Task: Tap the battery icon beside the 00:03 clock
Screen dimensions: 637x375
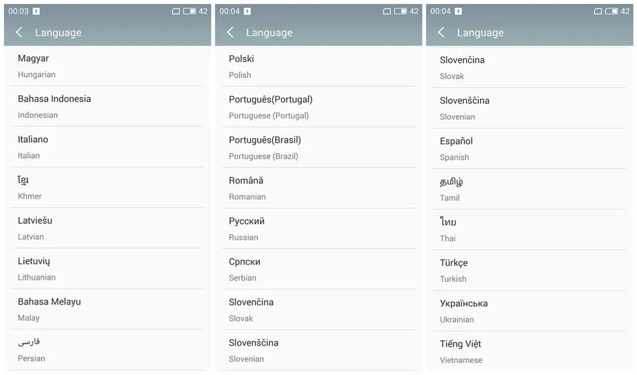Action: pos(190,11)
